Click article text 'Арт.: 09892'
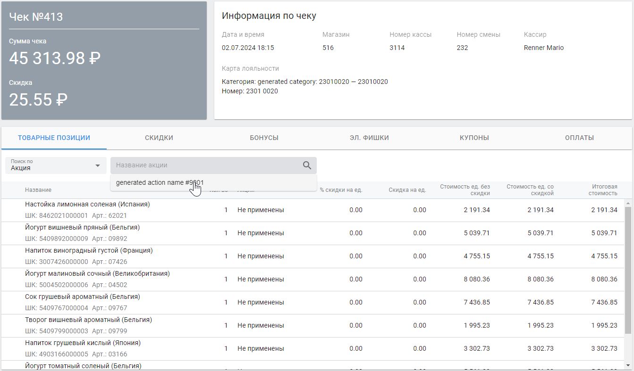 coord(110,239)
